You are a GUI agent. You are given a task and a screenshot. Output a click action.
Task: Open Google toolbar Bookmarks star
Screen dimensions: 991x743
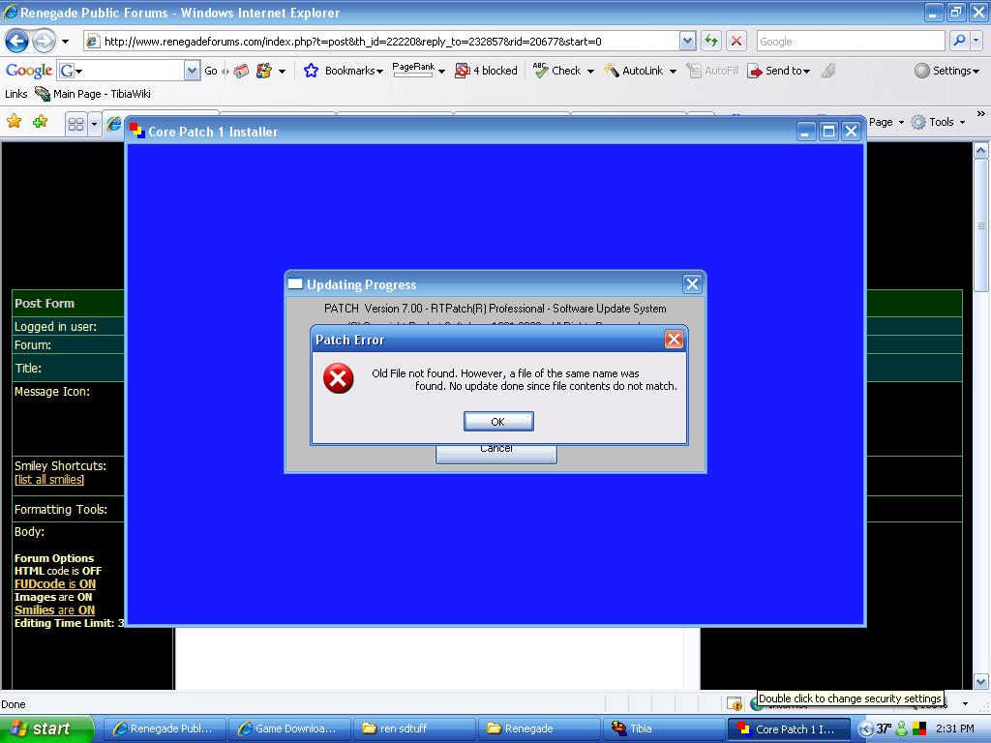point(311,71)
